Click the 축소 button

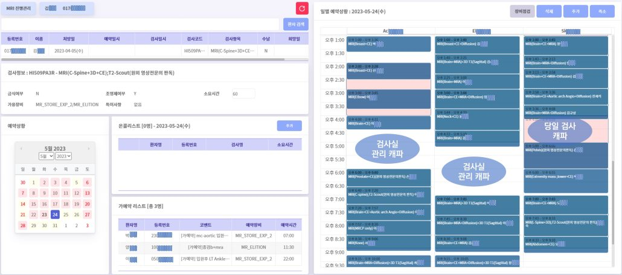[601, 11]
